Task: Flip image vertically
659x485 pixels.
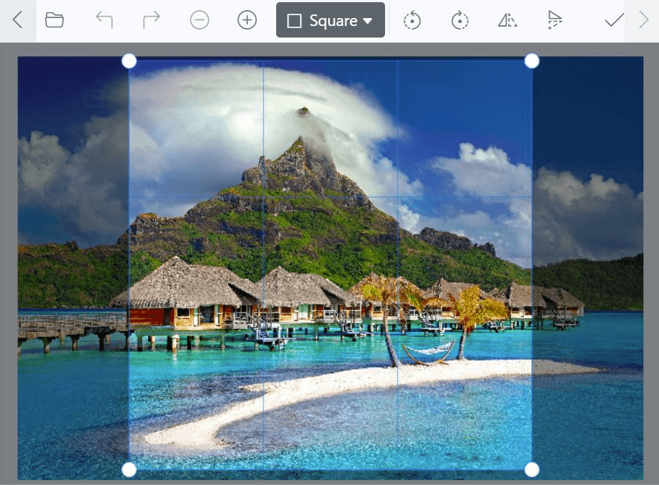Action: pyautogui.click(x=554, y=19)
